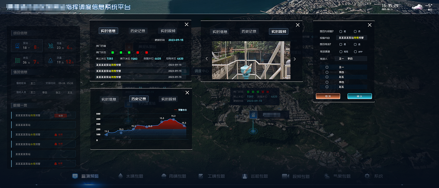Switch to 实时信息 tab in top-left popup
Viewport: 439px width, 188px height.
point(108,31)
